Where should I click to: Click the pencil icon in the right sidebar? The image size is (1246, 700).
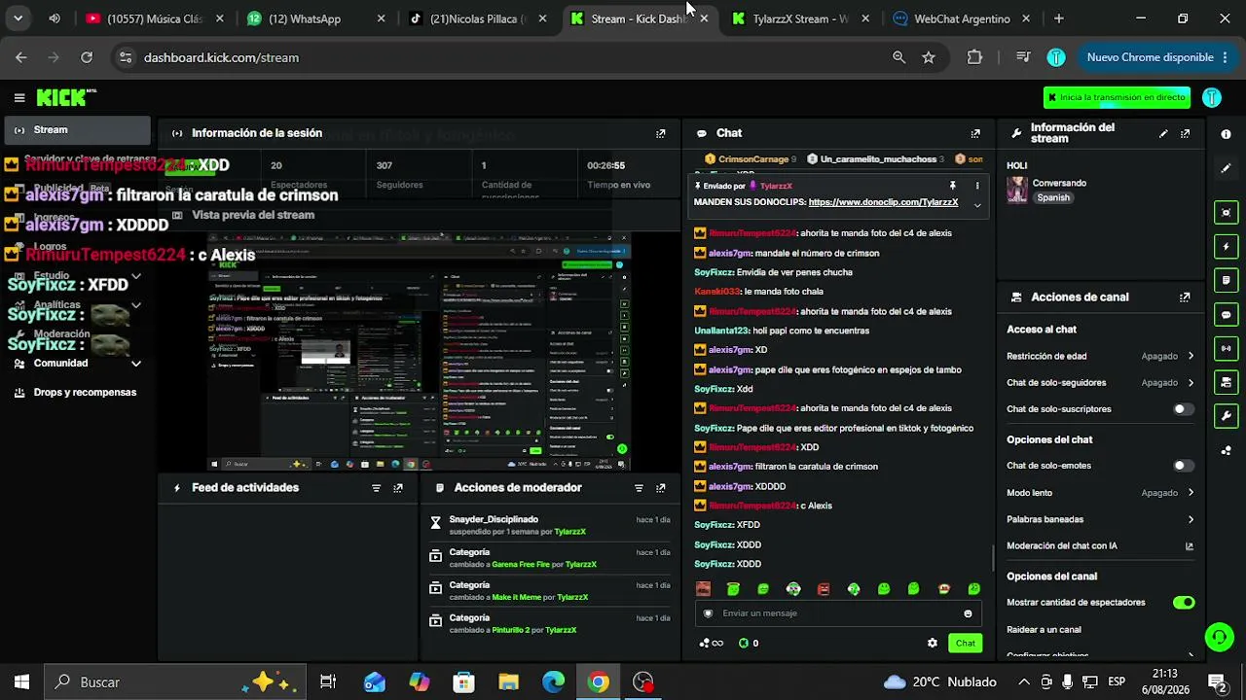[1226, 168]
